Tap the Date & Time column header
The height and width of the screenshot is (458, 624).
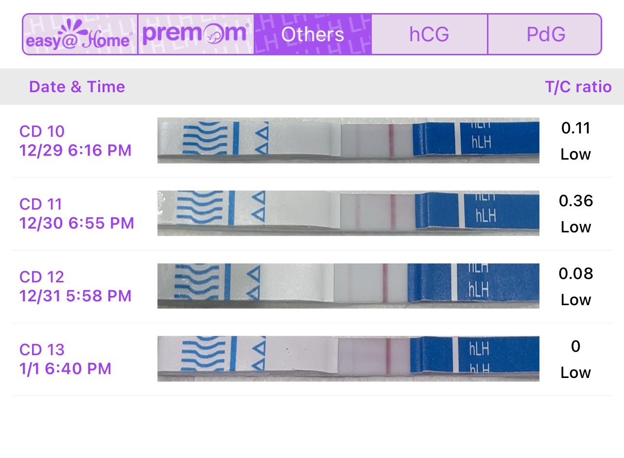point(77,87)
